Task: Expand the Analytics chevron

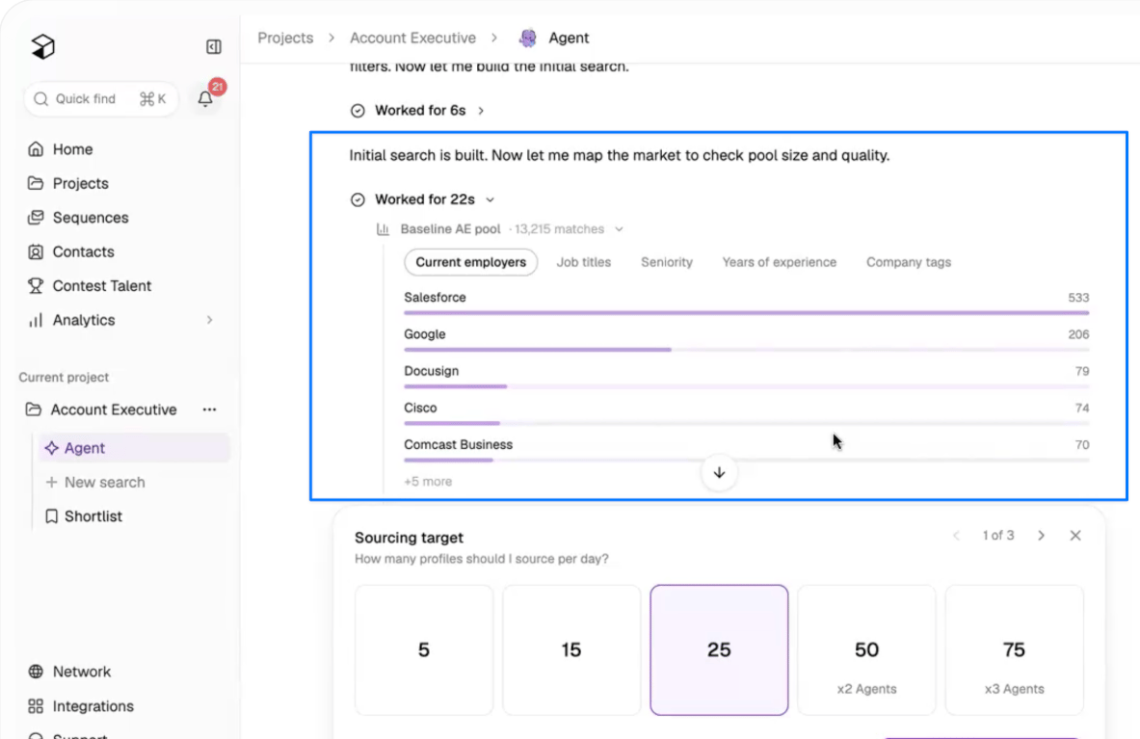Action: [209, 320]
